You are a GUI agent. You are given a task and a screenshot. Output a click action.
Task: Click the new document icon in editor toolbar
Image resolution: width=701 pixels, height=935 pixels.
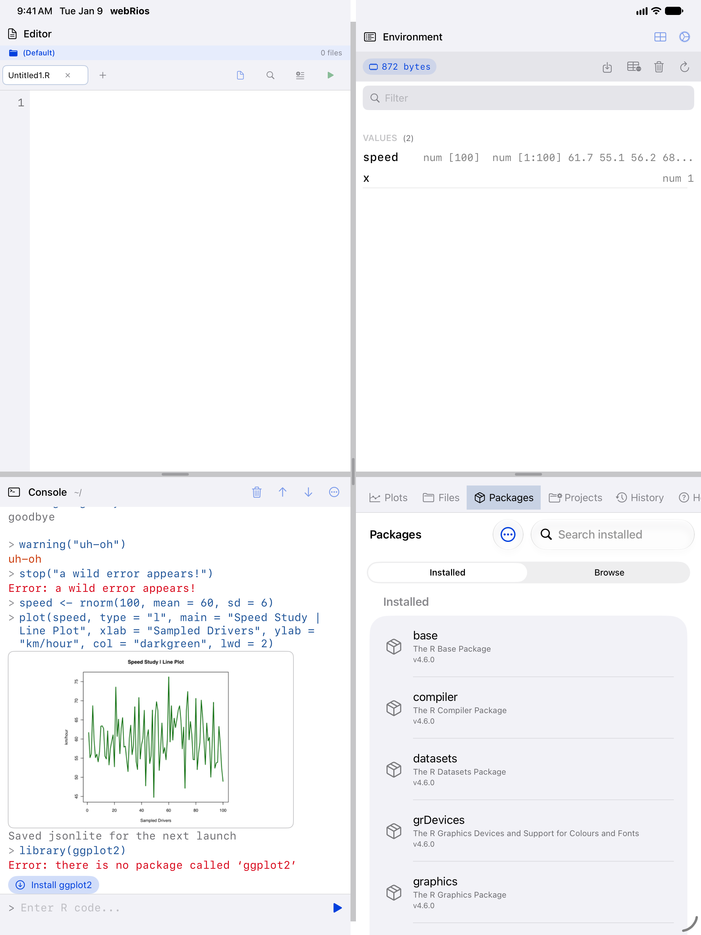pyautogui.click(x=240, y=75)
